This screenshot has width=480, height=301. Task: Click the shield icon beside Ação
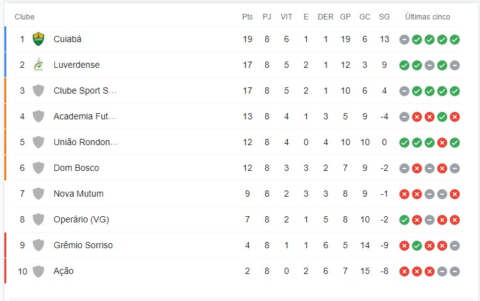tap(38, 271)
